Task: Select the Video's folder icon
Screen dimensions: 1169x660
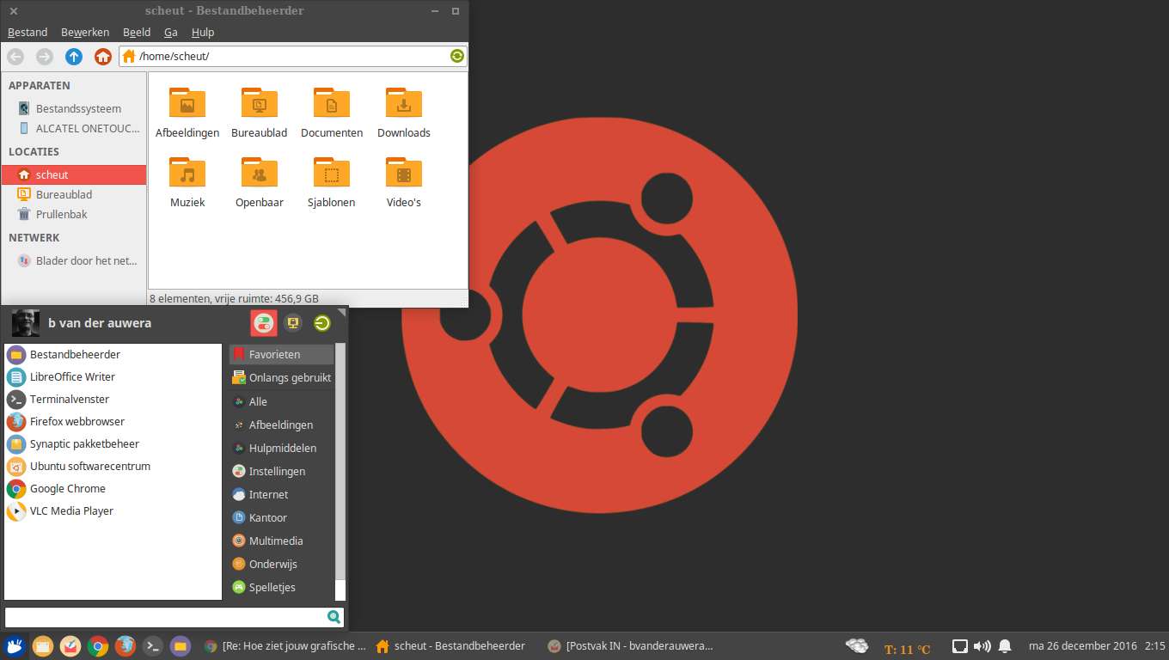Action: pos(404,172)
